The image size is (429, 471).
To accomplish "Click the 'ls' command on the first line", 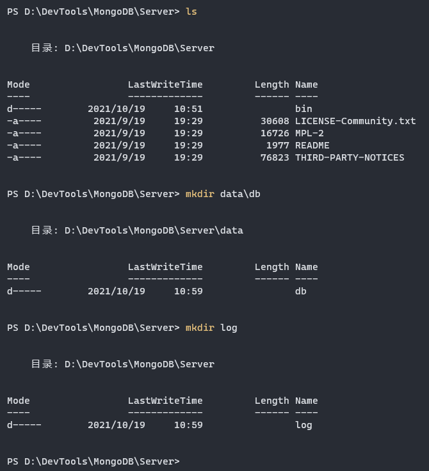I will pos(191,12).
